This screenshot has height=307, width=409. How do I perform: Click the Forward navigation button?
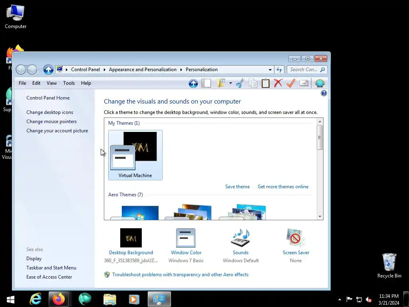tap(32, 70)
